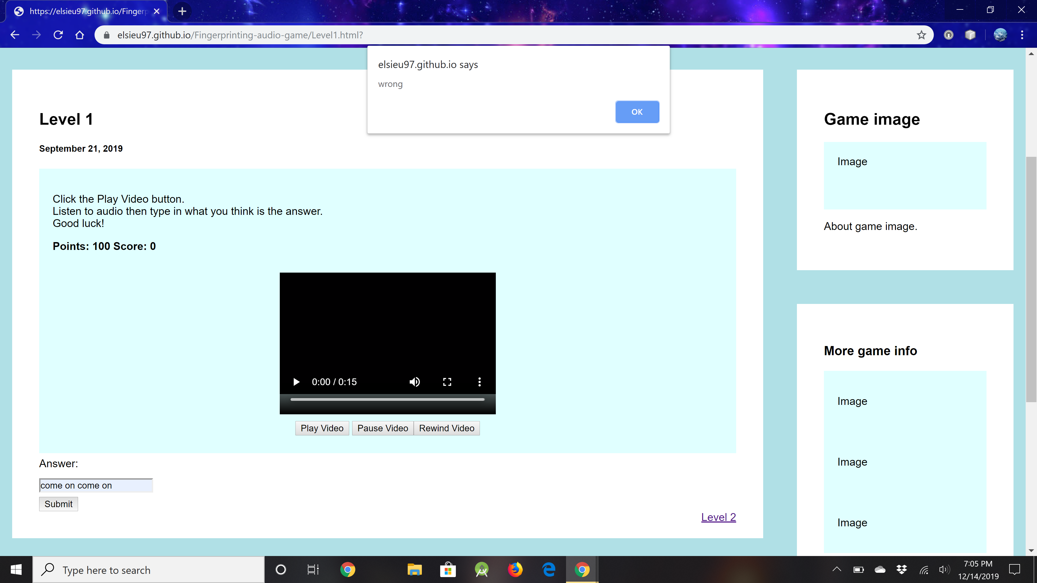Open Chrome's three-dot customize menu

1022,35
